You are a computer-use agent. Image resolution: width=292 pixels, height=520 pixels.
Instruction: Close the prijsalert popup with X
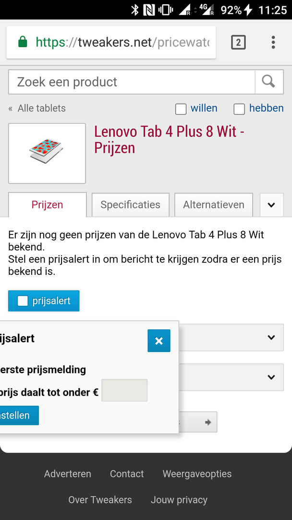(x=159, y=341)
